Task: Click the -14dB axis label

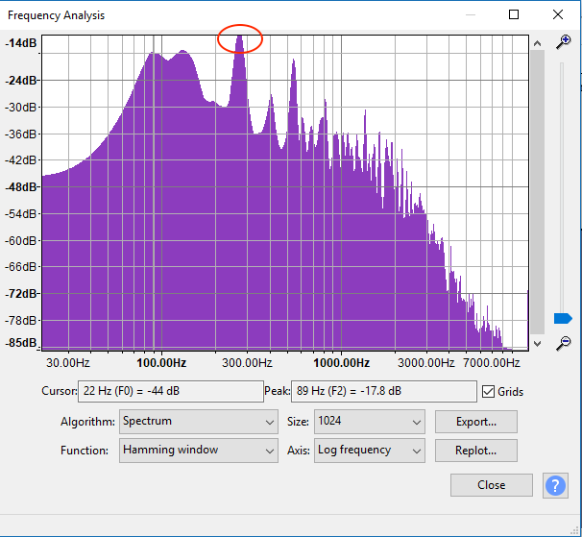Action: point(21,43)
